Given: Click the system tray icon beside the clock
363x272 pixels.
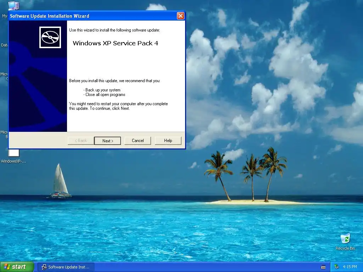Looking at the screenshot, I should point(337,267).
